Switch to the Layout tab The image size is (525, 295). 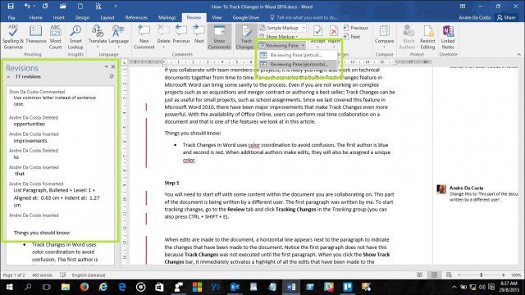pyautogui.click(x=107, y=17)
